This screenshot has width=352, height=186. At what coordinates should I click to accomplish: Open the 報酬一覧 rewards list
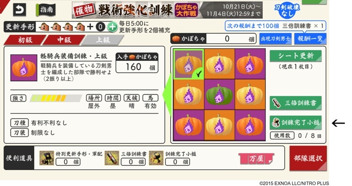(310, 39)
